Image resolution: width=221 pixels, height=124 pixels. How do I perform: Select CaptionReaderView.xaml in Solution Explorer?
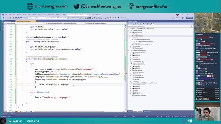tap(143, 40)
